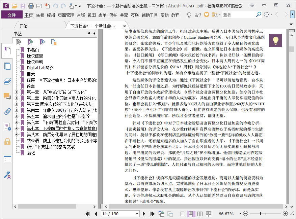
Task: Open the 帮助 ribbon tab
Action: coord(164,15)
